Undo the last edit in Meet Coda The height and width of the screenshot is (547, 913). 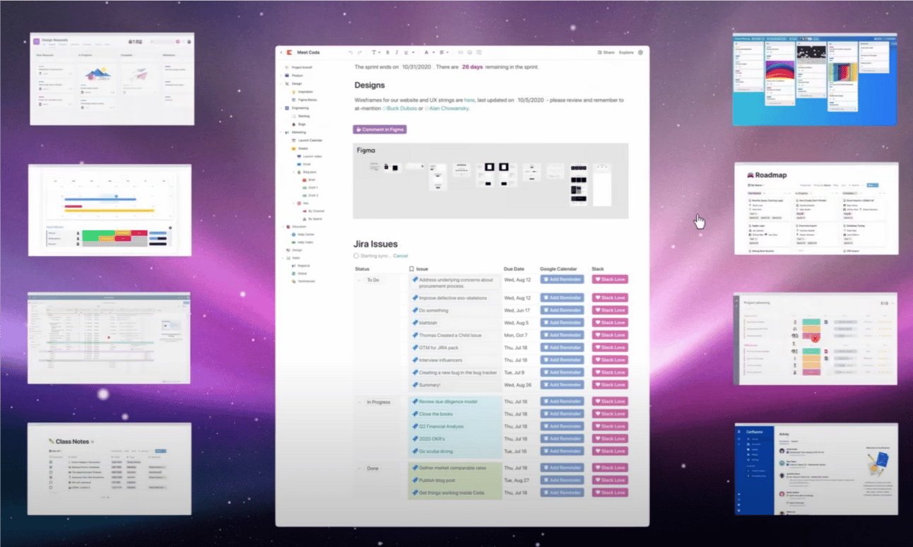(x=351, y=52)
